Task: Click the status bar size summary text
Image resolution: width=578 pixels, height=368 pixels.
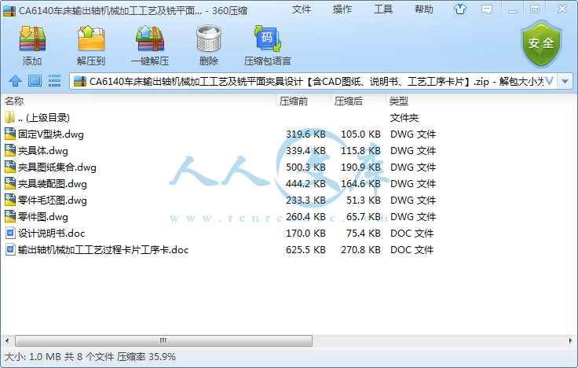Action: click(x=90, y=357)
